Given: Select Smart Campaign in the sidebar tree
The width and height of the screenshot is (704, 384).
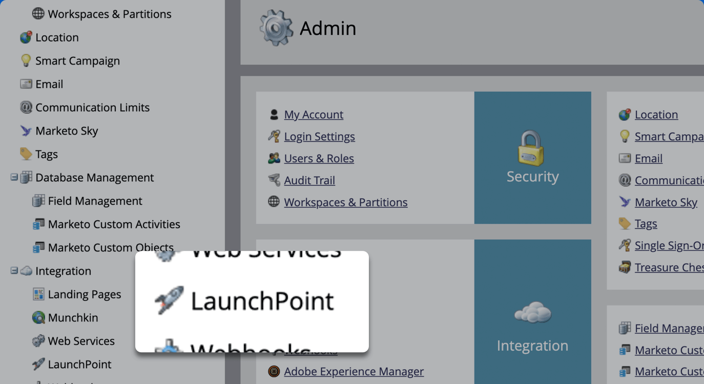Looking at the screenshot, I should [x=77, y=61].
